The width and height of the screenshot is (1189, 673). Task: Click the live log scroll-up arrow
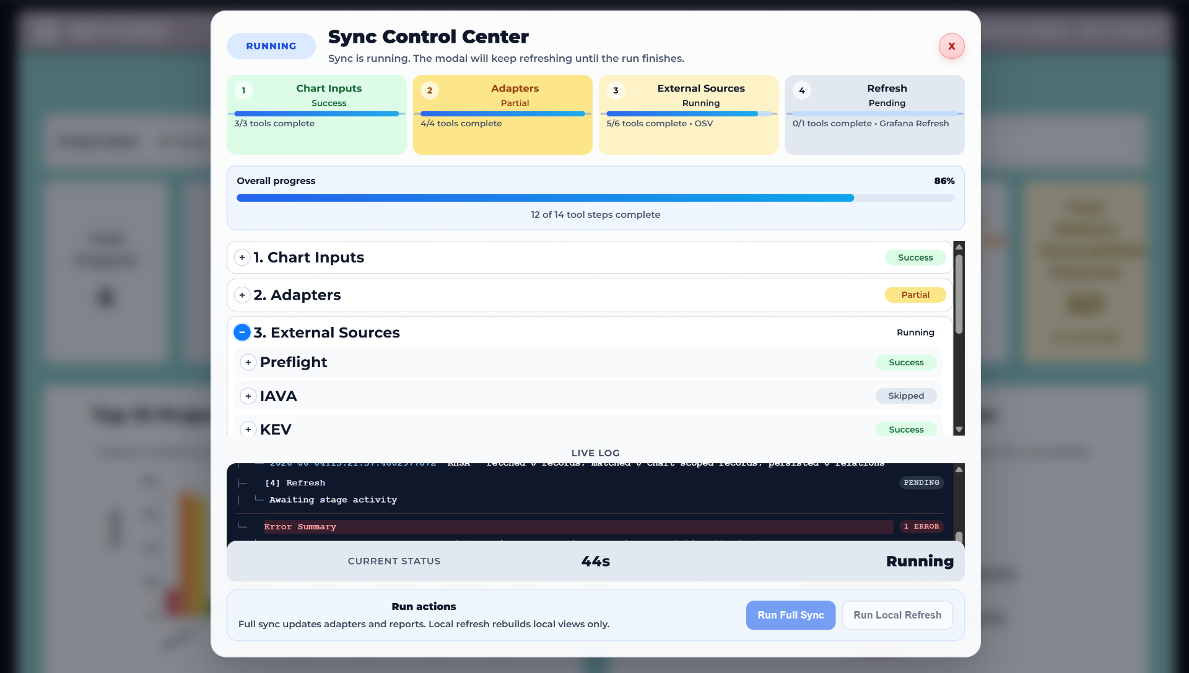(959, 470)
